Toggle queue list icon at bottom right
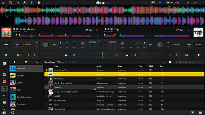This screenshot has height=115, width=205. 201,113
